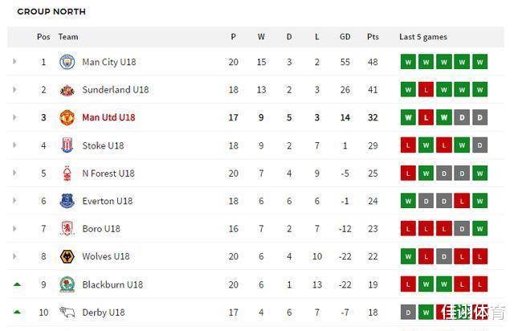Click the Man City club crest
This screenshot has height=331, width=514.
[67, 62]
